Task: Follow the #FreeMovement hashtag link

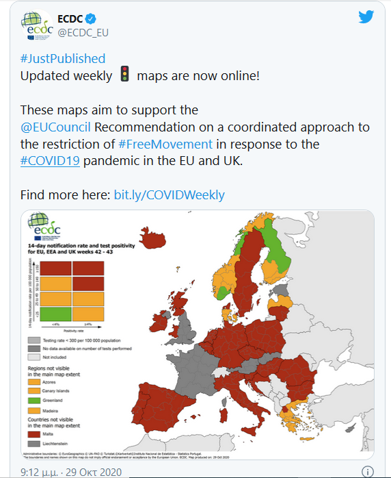Action: pos(165,144)
